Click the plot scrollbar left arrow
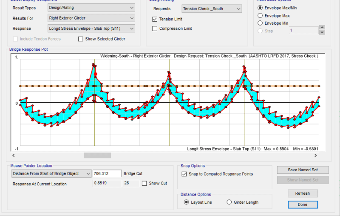The image size is (340, 216). click(14, 156)
